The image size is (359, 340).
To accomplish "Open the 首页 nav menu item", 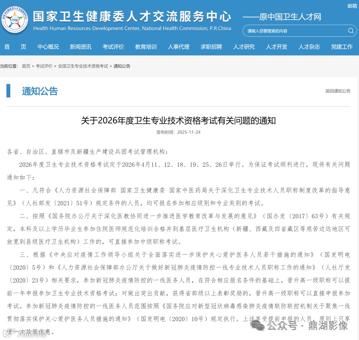I will coord(15,47).
